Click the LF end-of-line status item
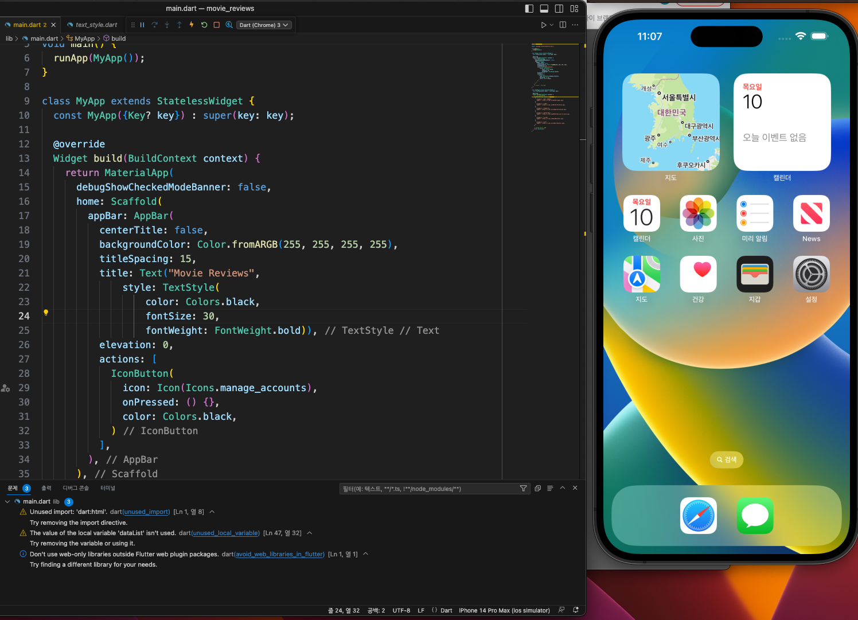 pos(421,610)
